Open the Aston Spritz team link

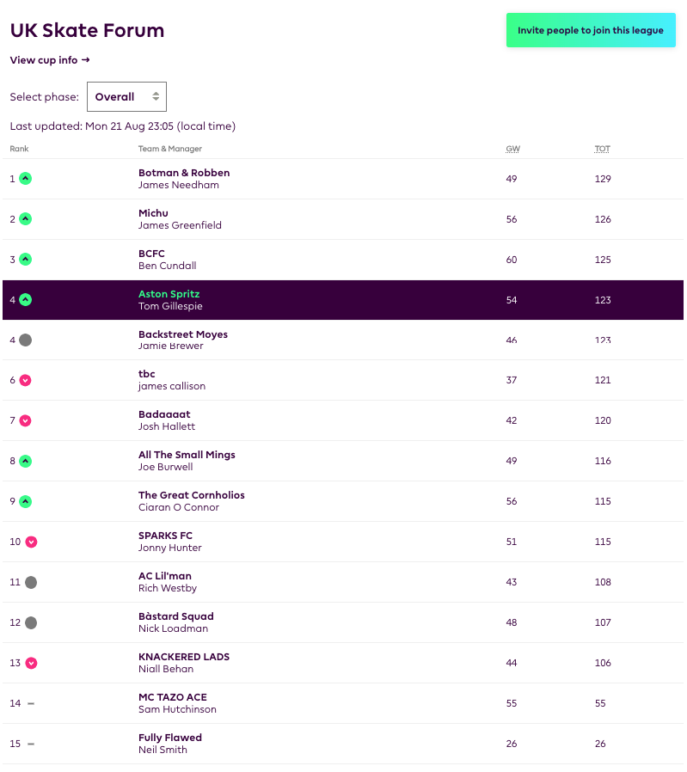(169, 294)
